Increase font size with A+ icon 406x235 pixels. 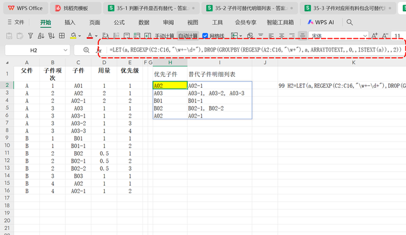pyautogui.click(x=375, y=36)
